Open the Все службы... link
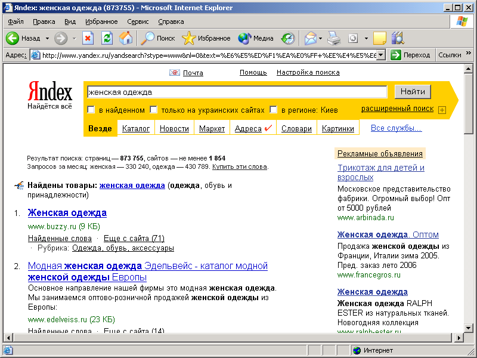Image resolution: width=477 pixels, height=358 pixels. coord(396,128)
